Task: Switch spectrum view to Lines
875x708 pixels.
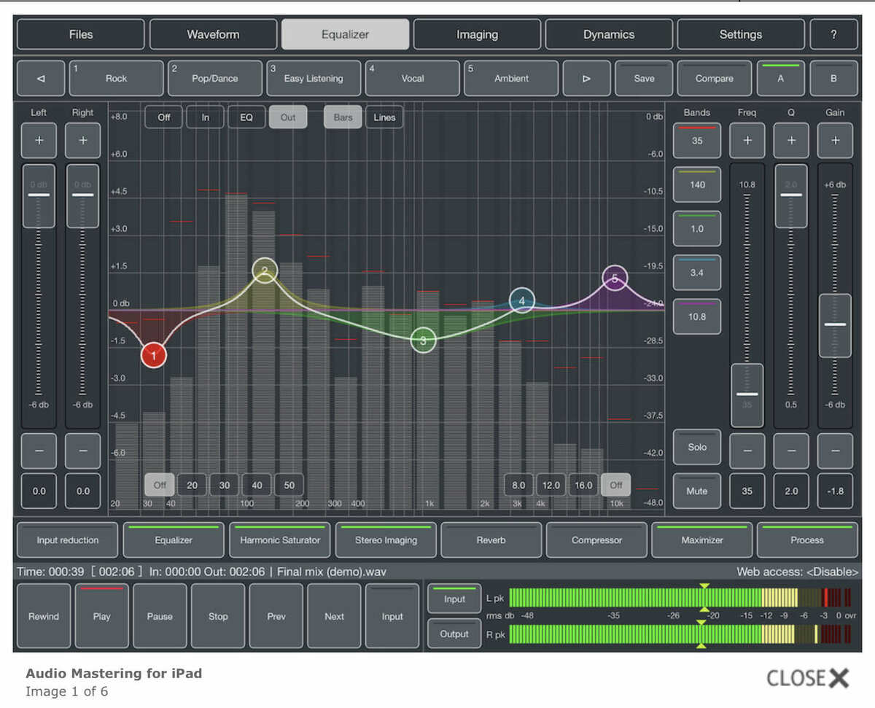Action: click(384, 117)
